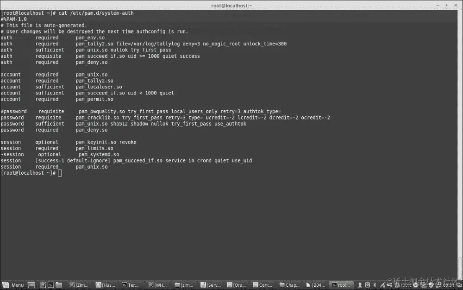Viewport: 463px width, 290px height.
Task: Click 'pam_keyinit.so revoke' text
Action: (x=106, y=142)
